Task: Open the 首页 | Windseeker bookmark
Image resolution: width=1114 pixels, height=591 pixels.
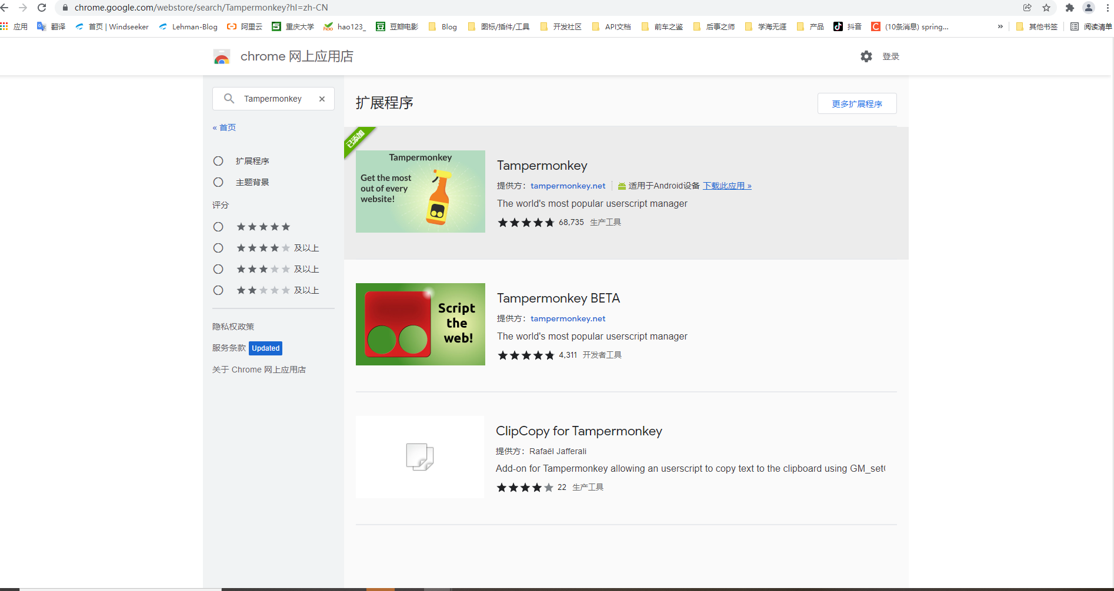Action: [112, 26]
